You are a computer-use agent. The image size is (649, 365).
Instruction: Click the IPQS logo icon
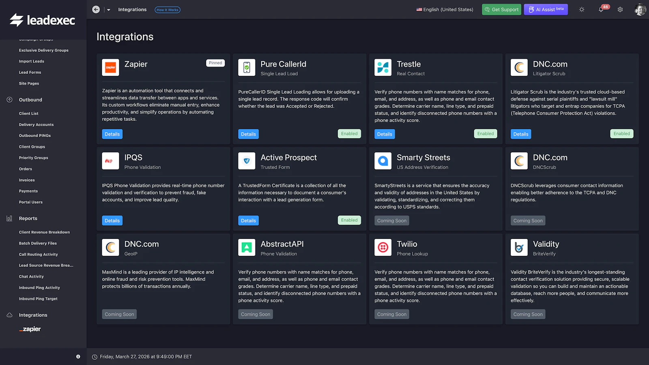[x=111, y=161]
